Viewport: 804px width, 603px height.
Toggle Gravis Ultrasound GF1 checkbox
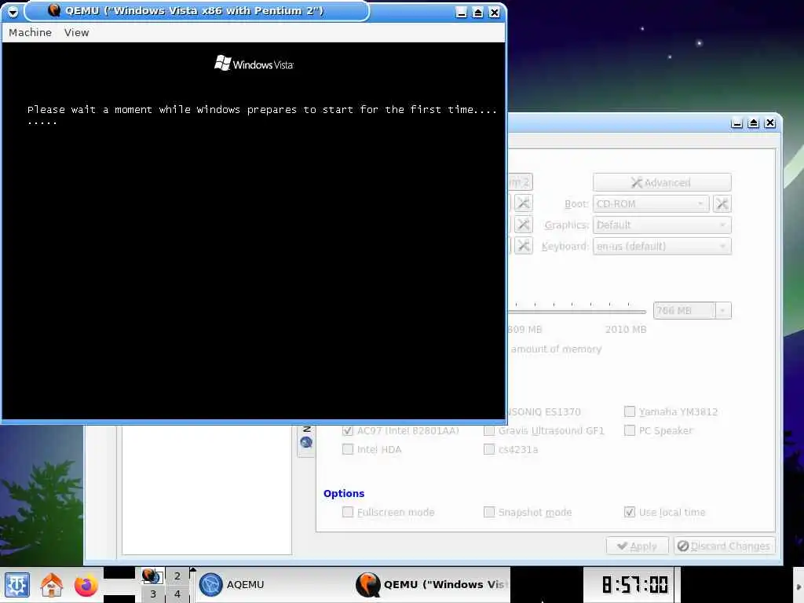489,431
